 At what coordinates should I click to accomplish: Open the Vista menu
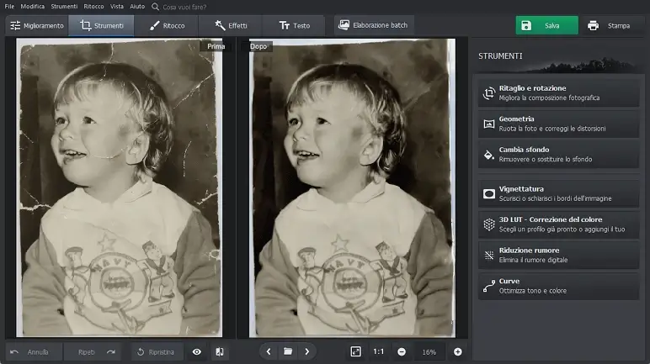(x=116, y=7)
